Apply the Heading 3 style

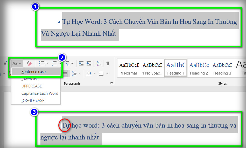point(222,68)
